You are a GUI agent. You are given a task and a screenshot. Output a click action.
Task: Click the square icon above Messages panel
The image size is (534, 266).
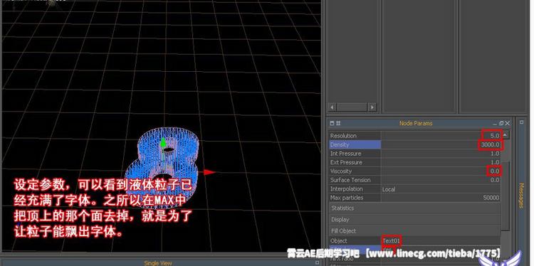[521, 122]
